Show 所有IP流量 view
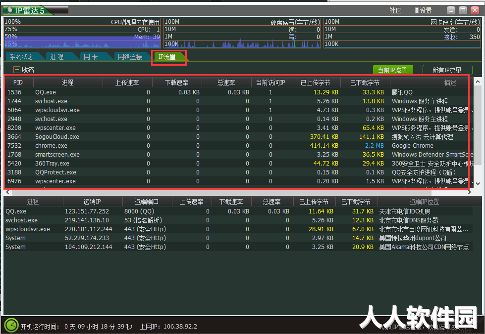The image size is (485, 334). click(447, 70)
